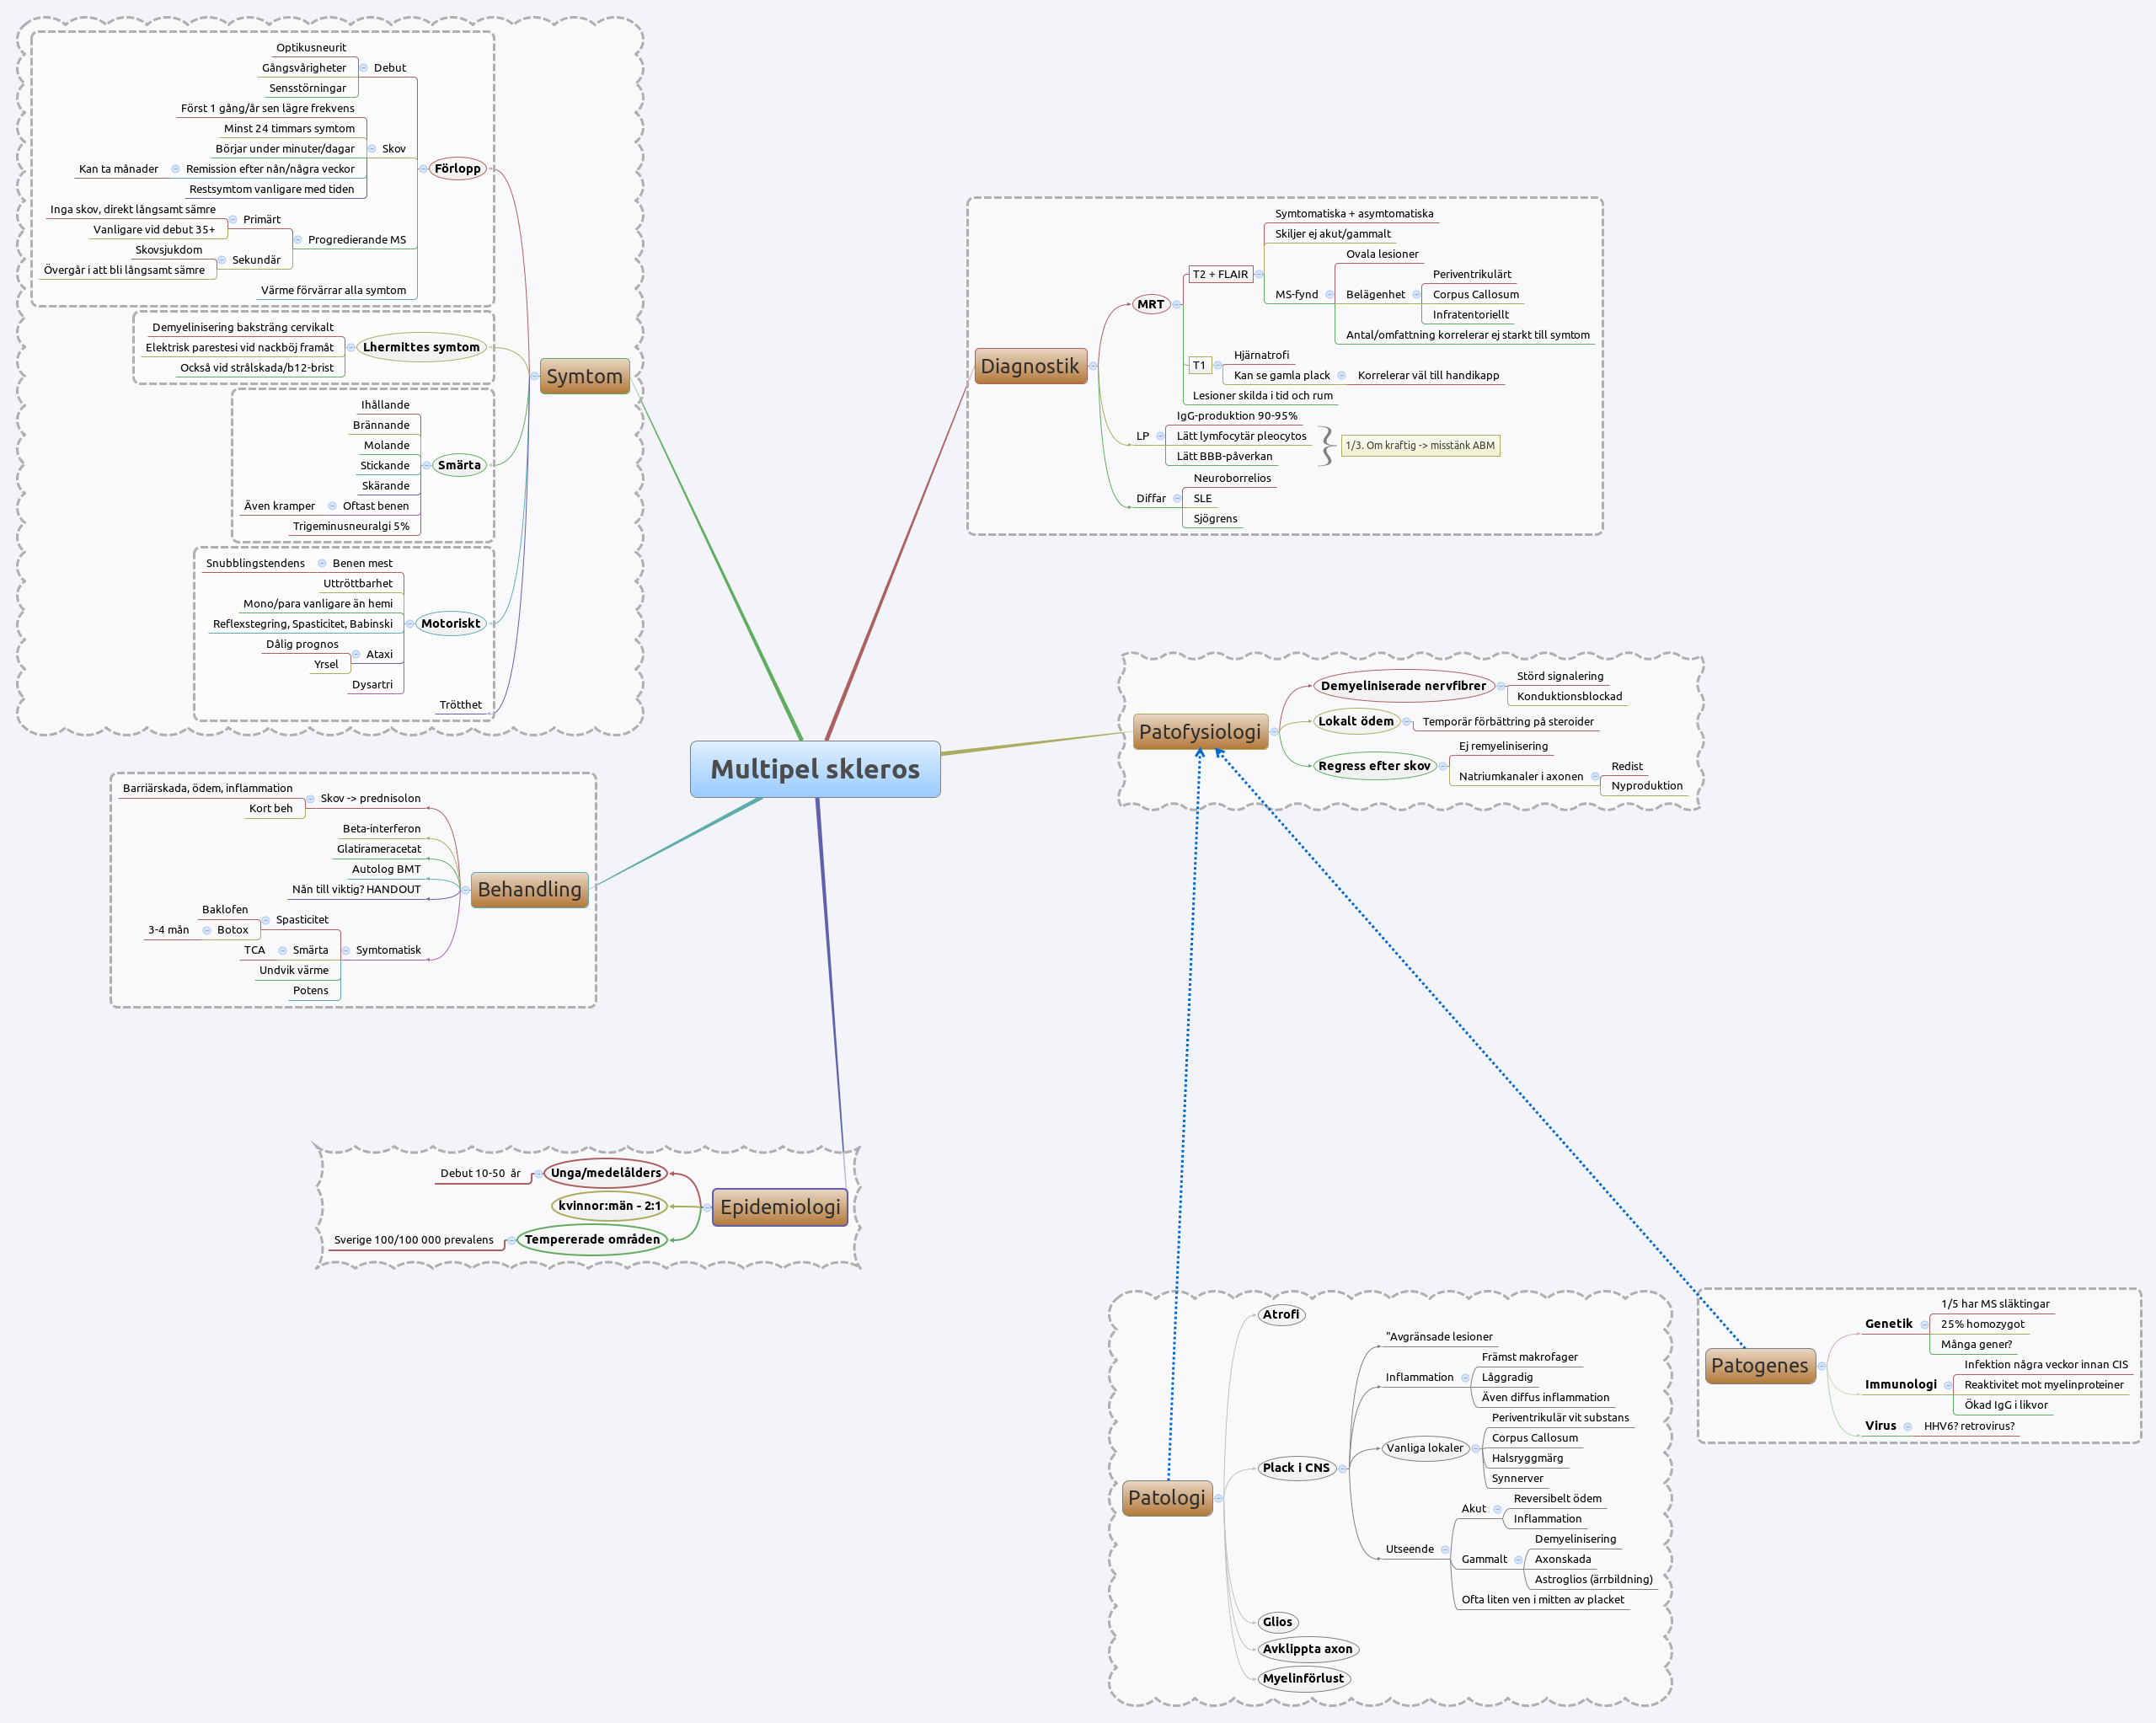Select the "kvinnor:män - 2:1" node

(x=609, y=1205)
